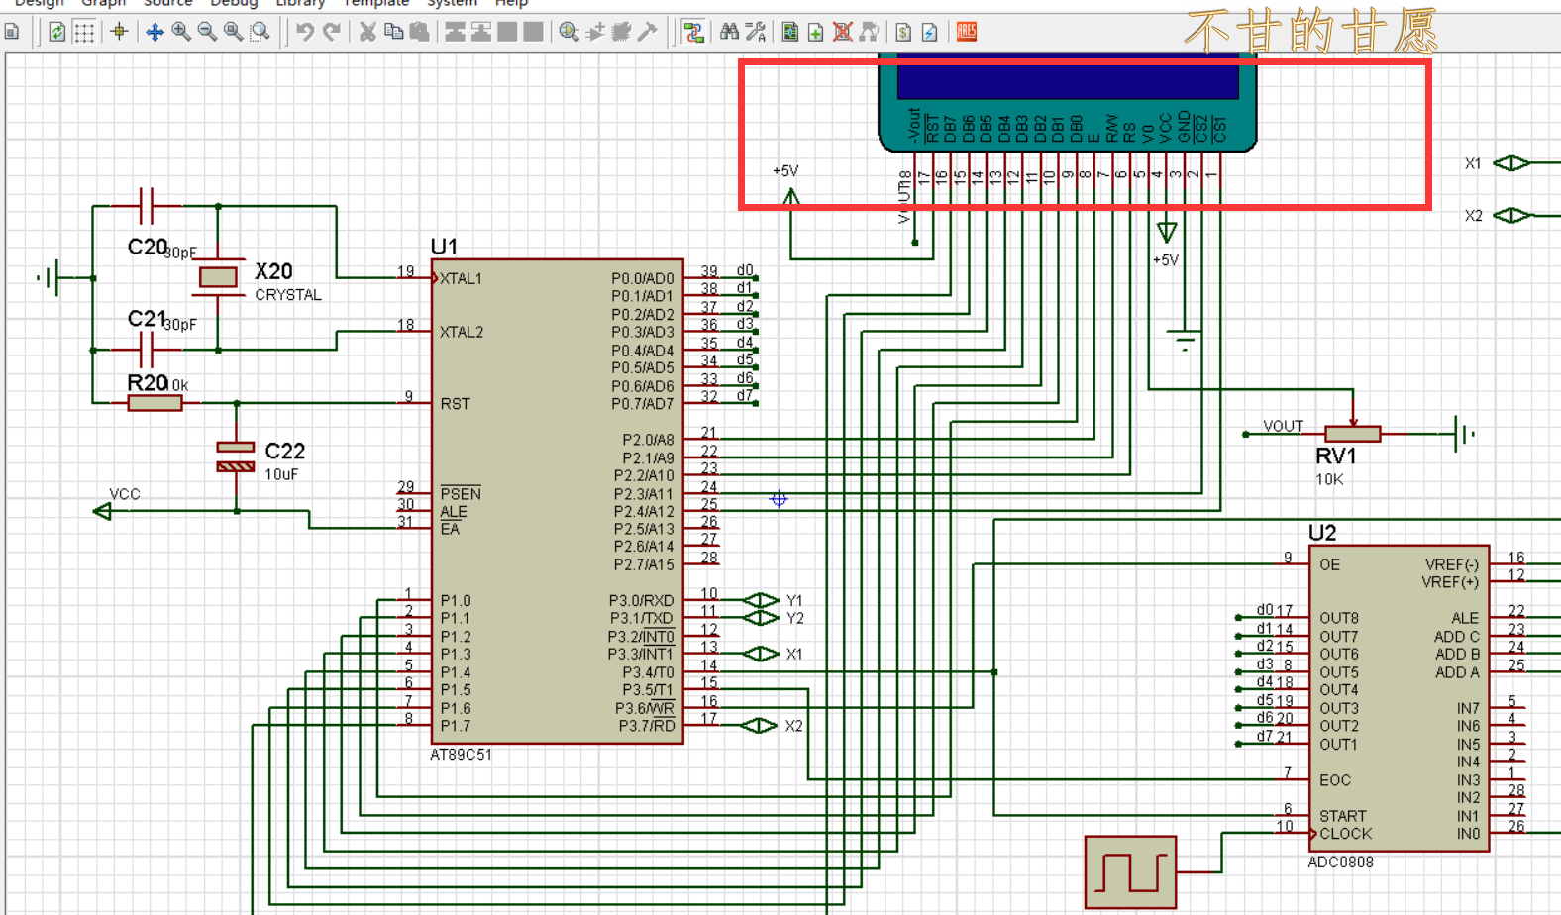Open the Design Explorer icon

pos(790,32)
